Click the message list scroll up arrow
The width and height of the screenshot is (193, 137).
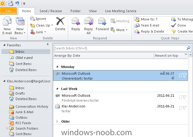(x=190, y=55)
